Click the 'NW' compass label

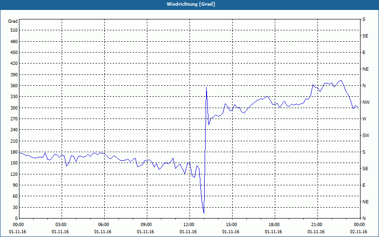click(366, 102)
